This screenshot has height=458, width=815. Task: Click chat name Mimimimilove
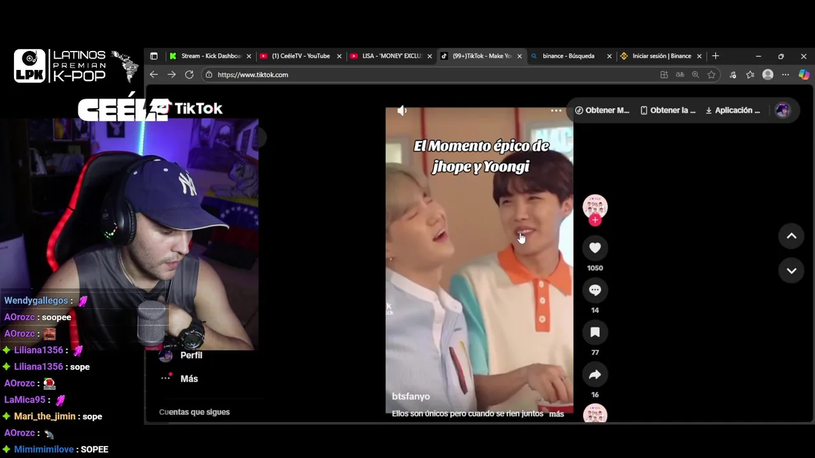[x=44, y=449]
